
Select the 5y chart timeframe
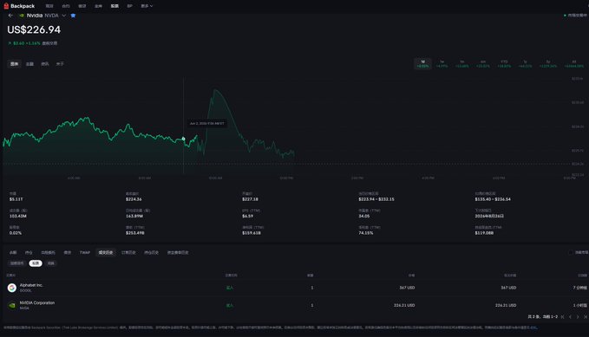point(548,64)
